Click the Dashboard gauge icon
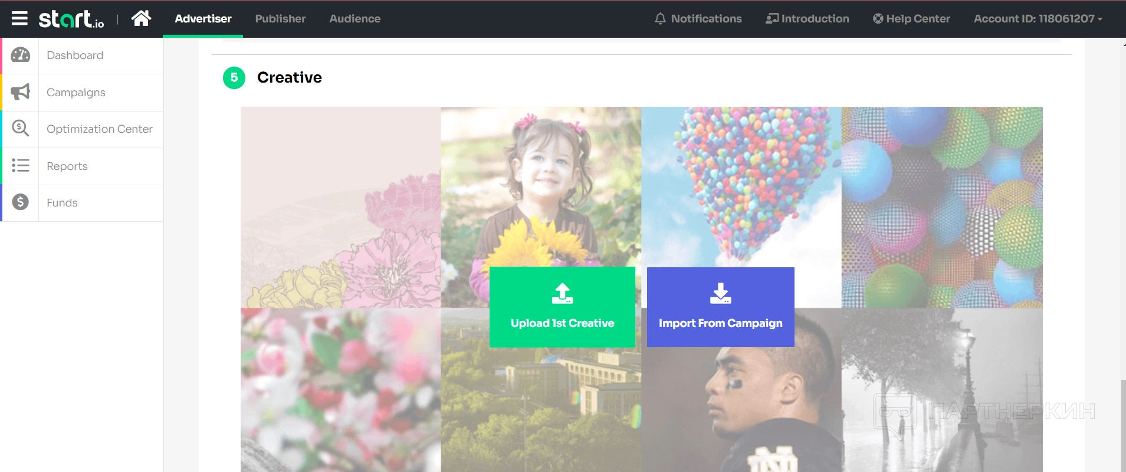 coord(21,55)
